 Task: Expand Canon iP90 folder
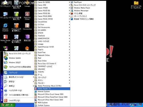52,5
